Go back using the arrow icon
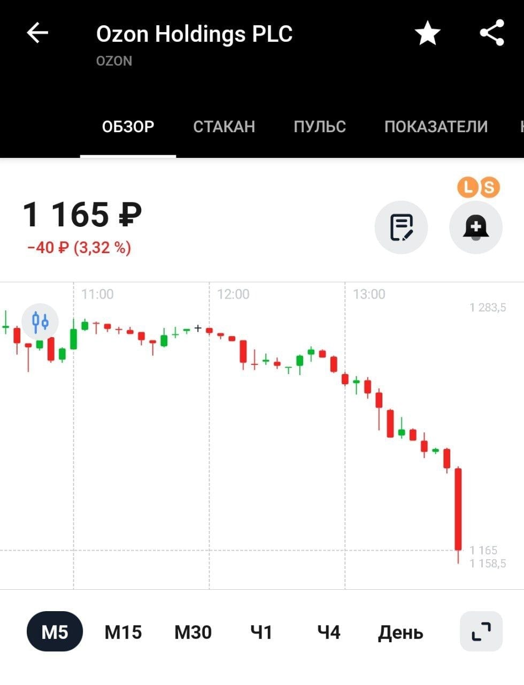 [37, 33]
